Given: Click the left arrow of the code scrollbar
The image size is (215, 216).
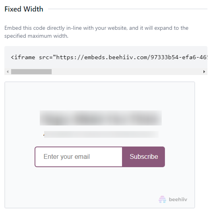Looking at the screenshot, I should [8, 71].
